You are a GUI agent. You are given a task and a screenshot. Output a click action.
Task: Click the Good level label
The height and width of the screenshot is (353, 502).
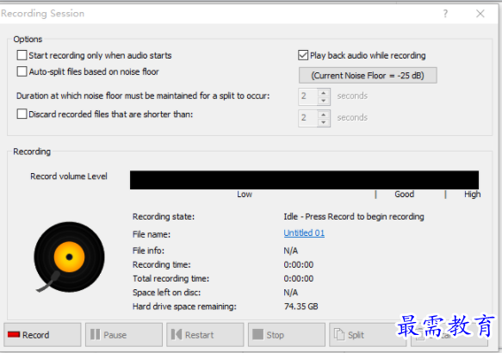point(405,195)
